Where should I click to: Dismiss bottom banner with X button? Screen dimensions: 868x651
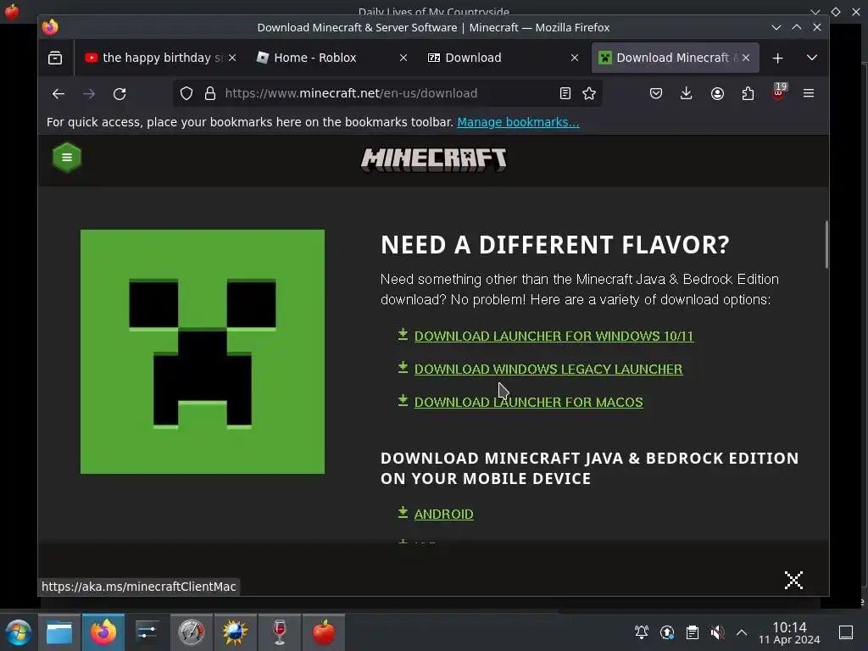[793, 580]
